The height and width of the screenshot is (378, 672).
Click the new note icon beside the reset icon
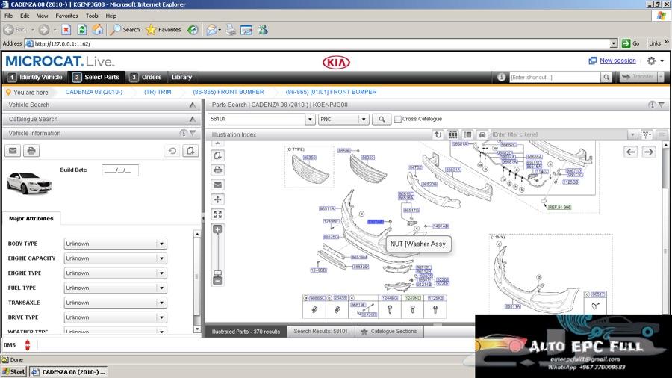pos(190,151)
